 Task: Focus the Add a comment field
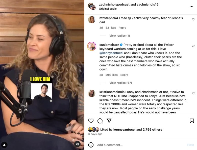coord(141,145)
